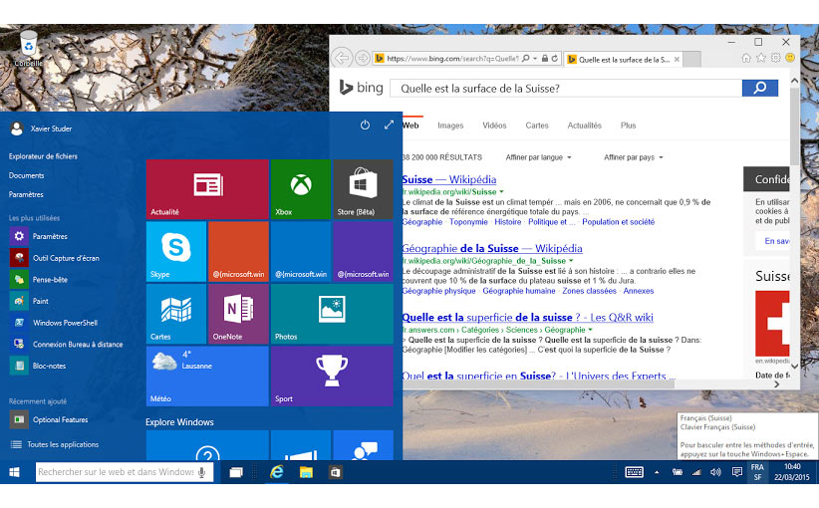The height and width of the screenshot is (508, 819).
Task: Show hidden tray icons arrow
Action: click(657, 472)
